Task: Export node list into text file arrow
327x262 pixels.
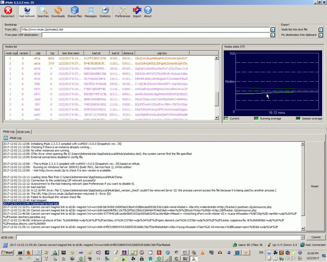Action: [x=321, y=30]
